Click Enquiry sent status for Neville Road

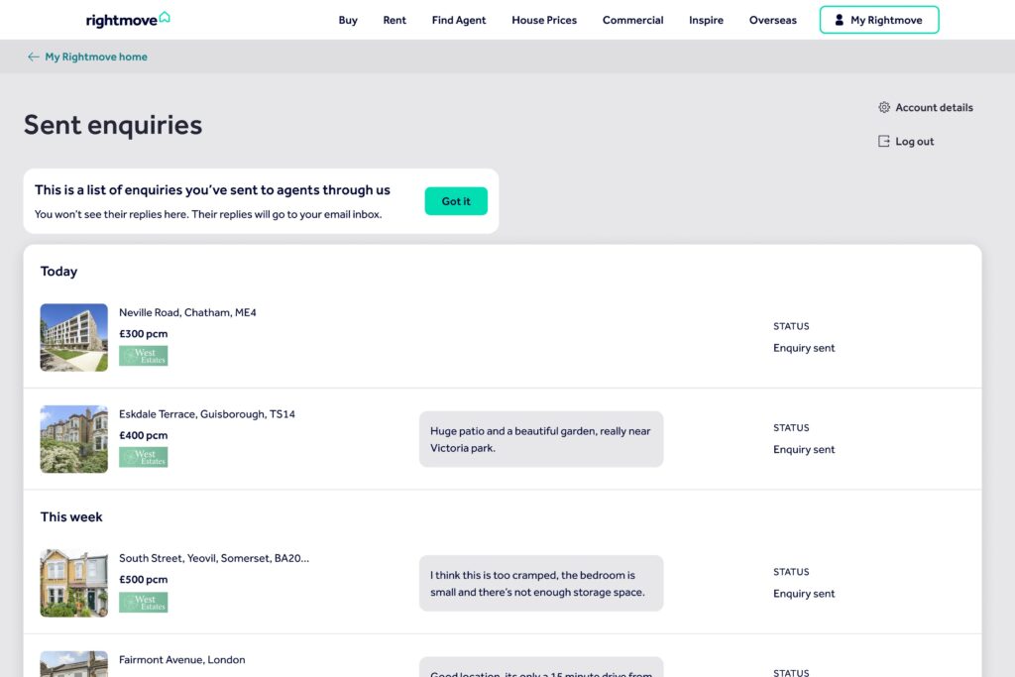click(x=804, y=348)
